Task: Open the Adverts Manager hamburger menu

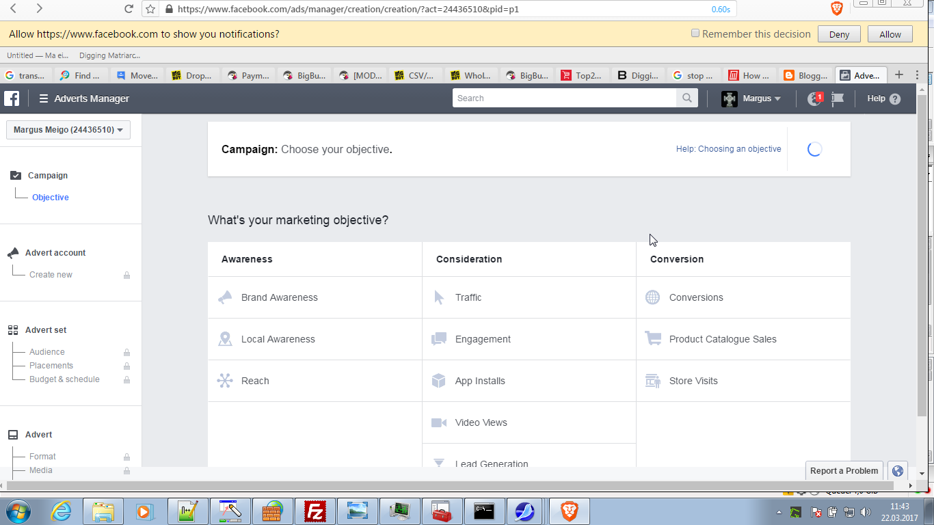Action: click(x=44, y=98)
